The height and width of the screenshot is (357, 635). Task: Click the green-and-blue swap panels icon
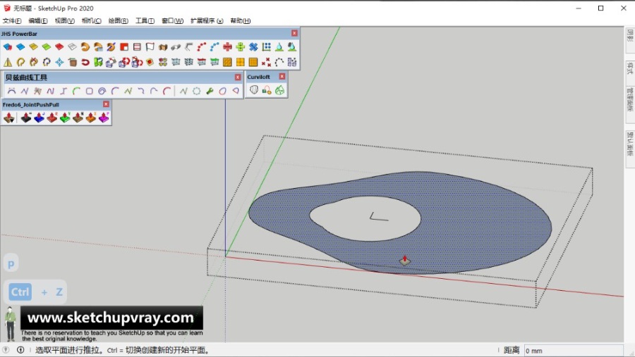tap(98, 62)
